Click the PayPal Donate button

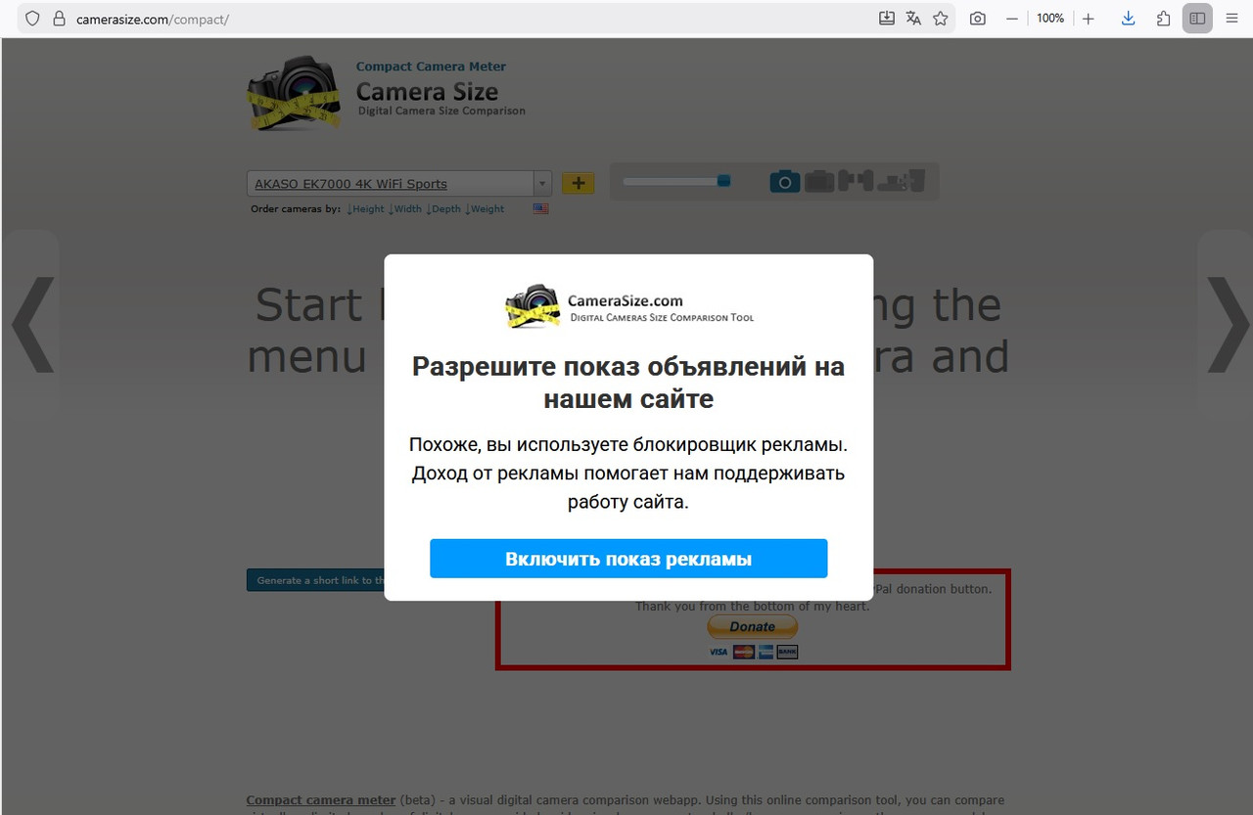click(x=753, y=626)
